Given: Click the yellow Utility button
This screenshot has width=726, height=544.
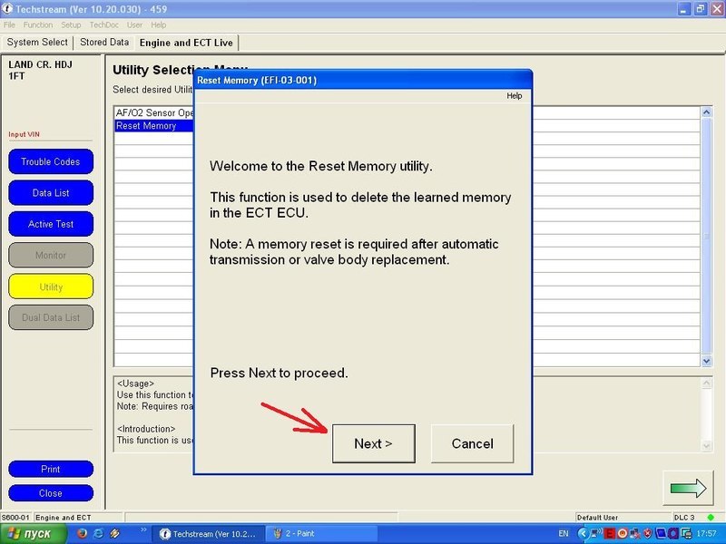Looking at the screenshot, I should click(x=51, y=287).
